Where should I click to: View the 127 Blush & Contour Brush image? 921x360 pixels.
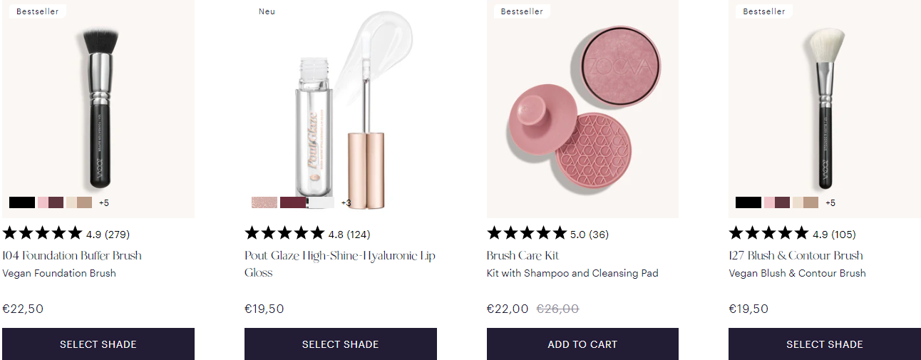(x=825, y=107)
